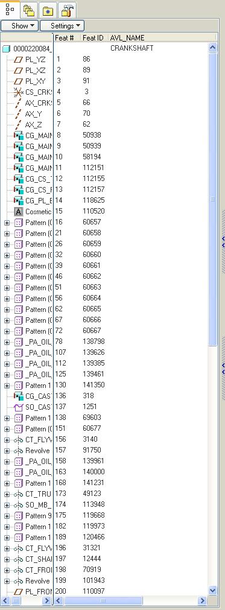Expand the Pattern feature at Feat # 16
This screenshot has width=225, height=610.
(7, 223)
